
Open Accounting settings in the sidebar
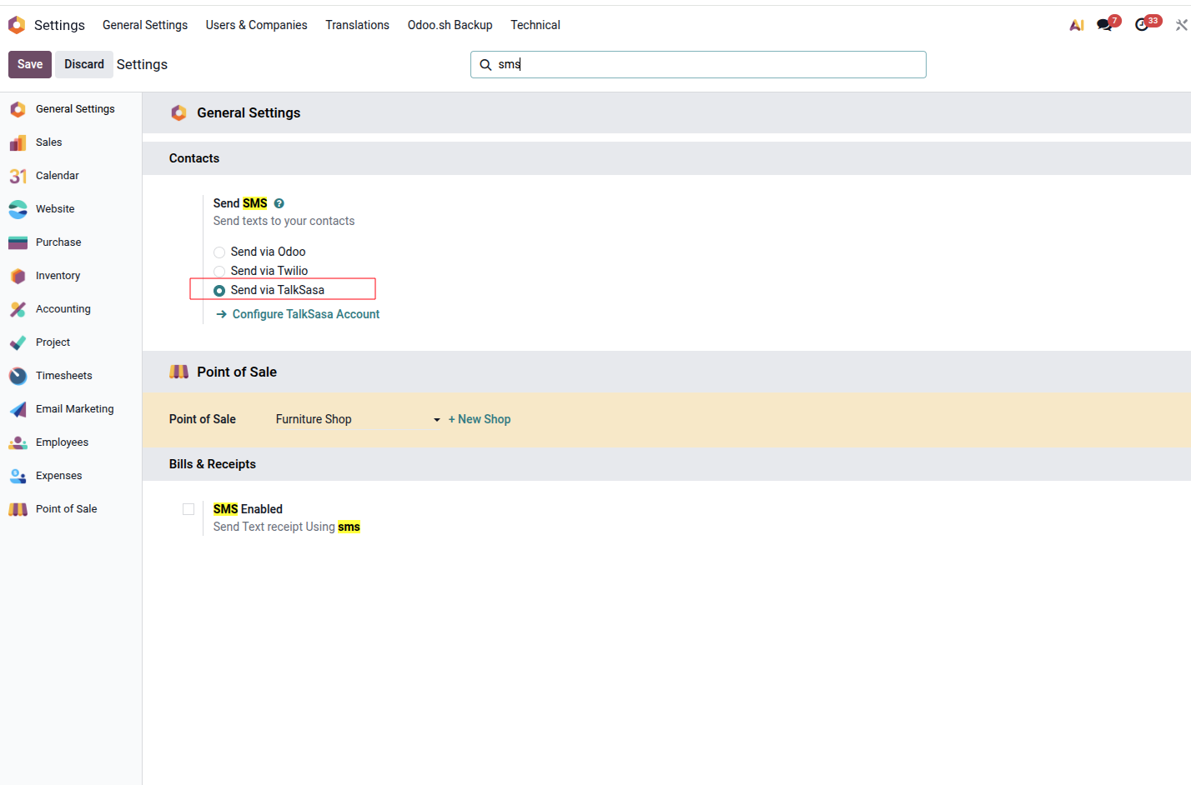71,309
